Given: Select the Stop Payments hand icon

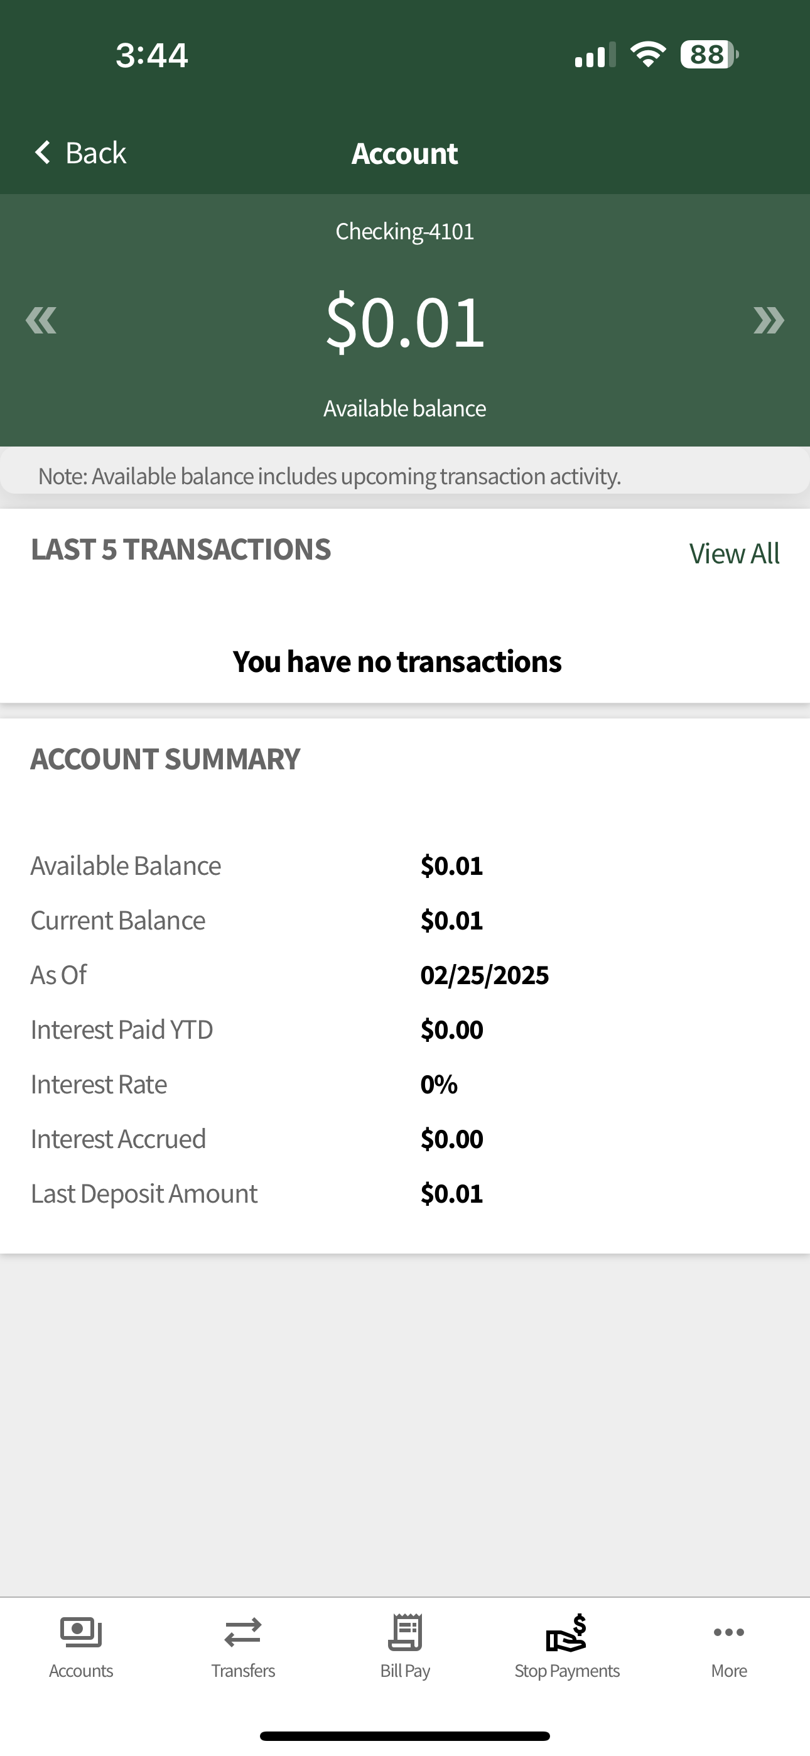Looking at the screenshot, I should point(566,1632).
